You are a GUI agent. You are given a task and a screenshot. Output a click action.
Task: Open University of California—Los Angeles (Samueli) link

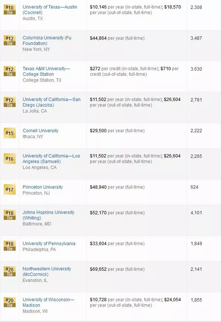[x=51, y=159]
